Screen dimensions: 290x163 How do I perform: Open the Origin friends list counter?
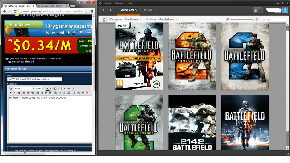[258, 10]
